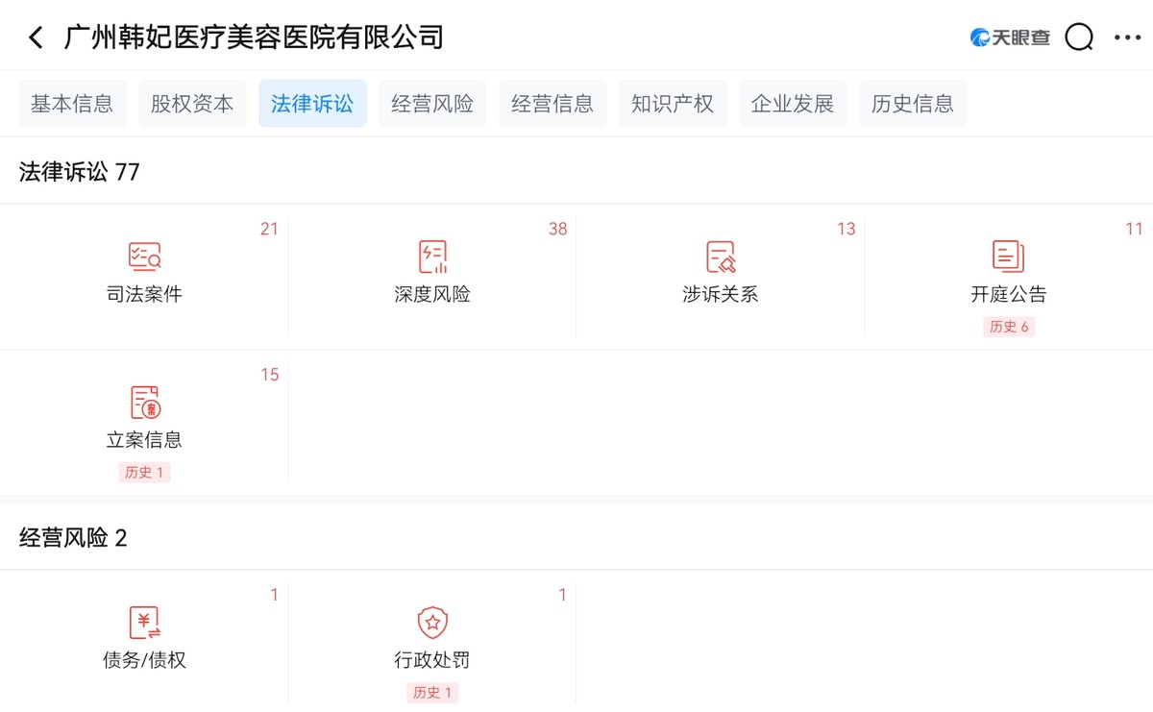The image size is (1153, 712).
Task: Click the 司法案件 label
Action: (144, 295)
